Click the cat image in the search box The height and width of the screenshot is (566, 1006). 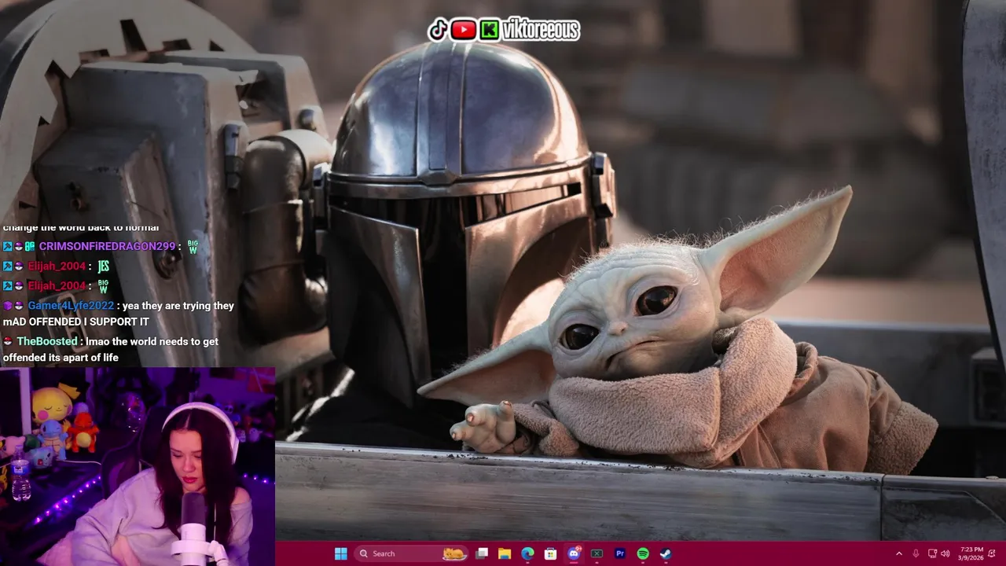click(x=454, y=553)
